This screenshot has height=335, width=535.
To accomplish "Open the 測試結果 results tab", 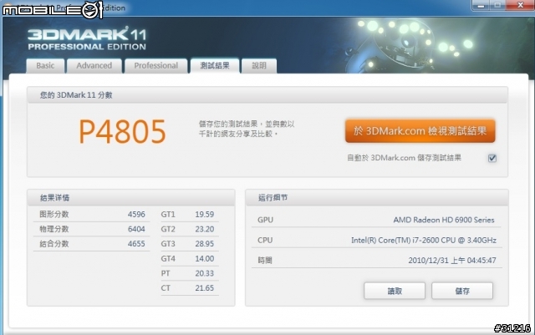I will click(x=215, y=65).
